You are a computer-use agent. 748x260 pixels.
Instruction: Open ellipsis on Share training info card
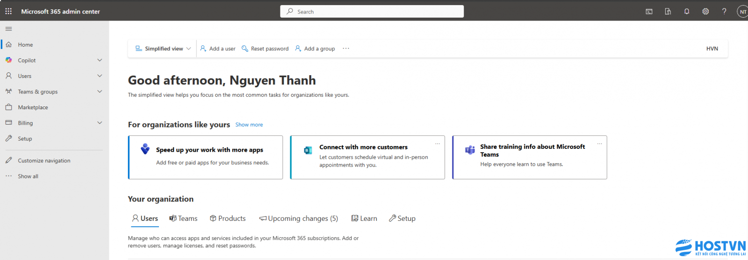pos(600,143)
